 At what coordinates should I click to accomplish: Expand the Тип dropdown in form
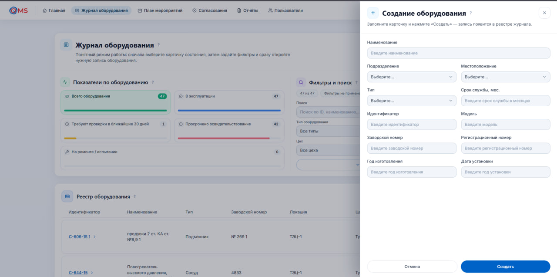pos(412,101)
